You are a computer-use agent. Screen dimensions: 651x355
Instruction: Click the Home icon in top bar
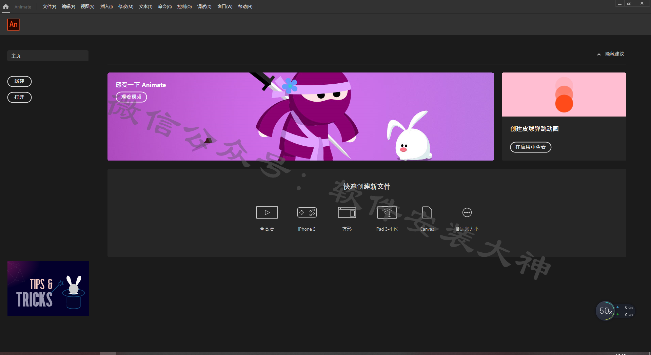[x=6, y=6]
